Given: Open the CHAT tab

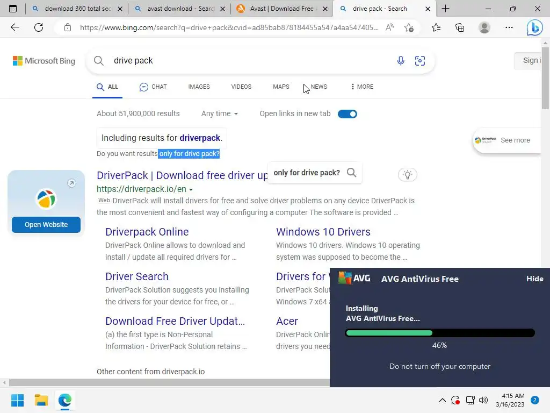Looking at the screenshot, I should tap(153, 87).
